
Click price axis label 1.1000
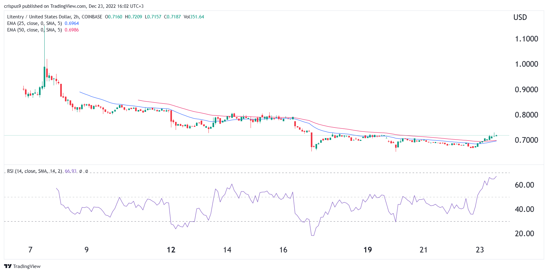click(526, 39)
